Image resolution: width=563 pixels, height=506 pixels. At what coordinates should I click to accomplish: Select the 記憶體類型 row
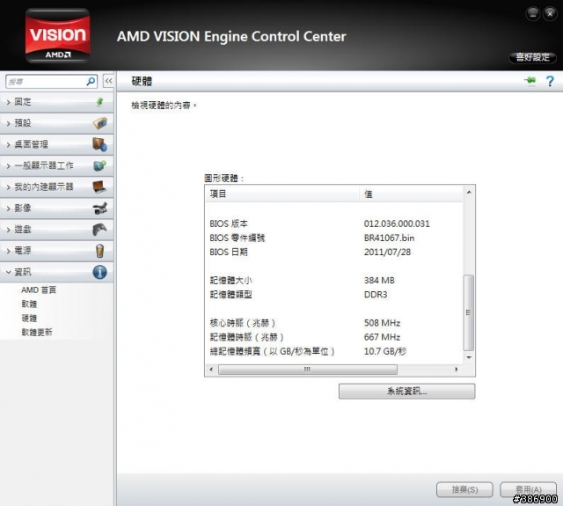[334, 295]
